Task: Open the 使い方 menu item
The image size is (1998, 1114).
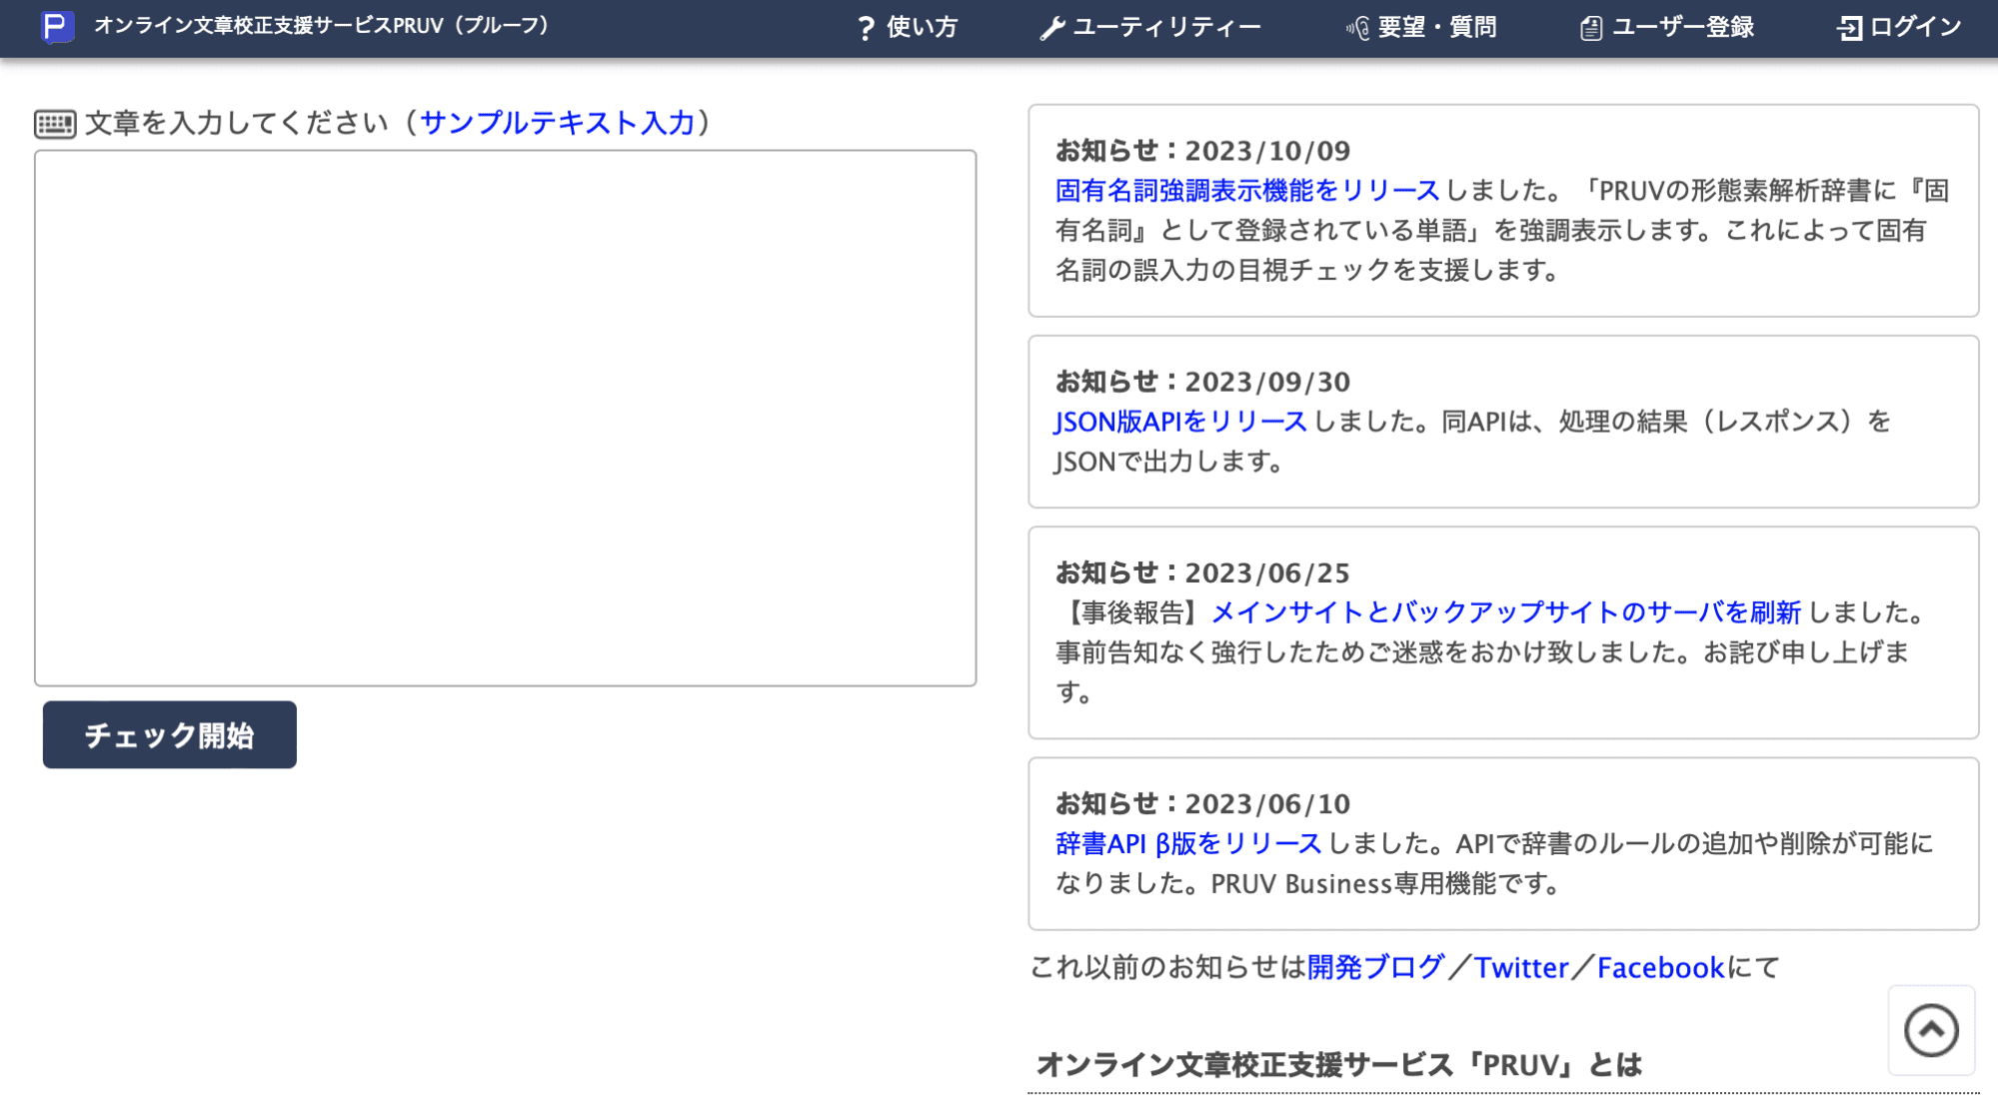Action: [x=908, y=28]
